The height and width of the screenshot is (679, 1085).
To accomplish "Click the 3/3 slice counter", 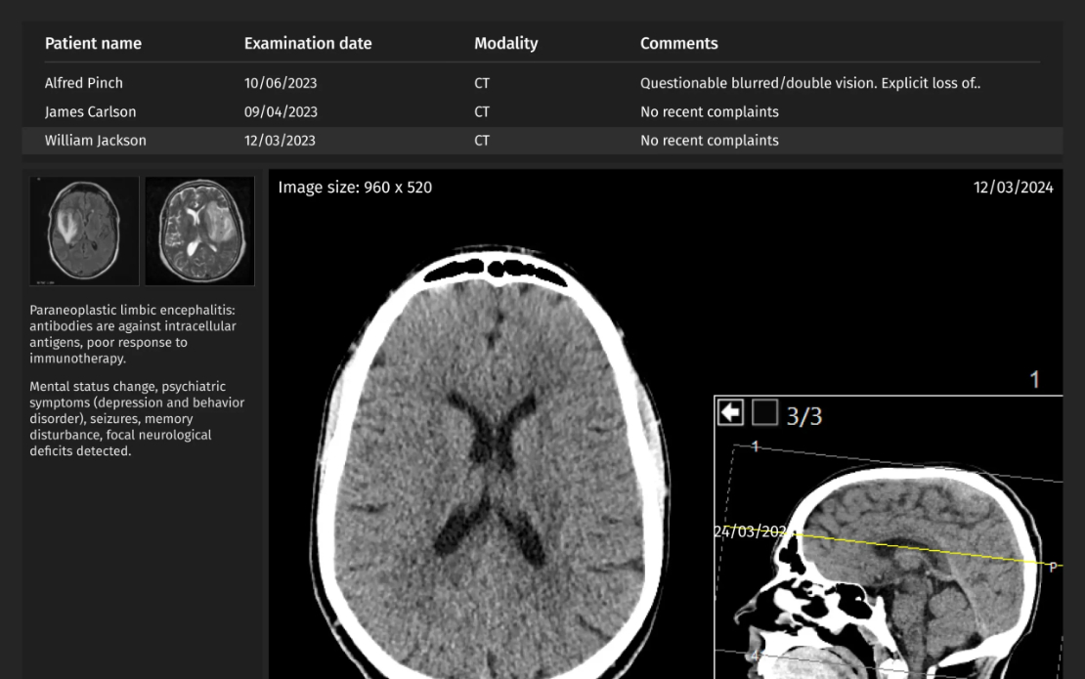I will 804,416.
